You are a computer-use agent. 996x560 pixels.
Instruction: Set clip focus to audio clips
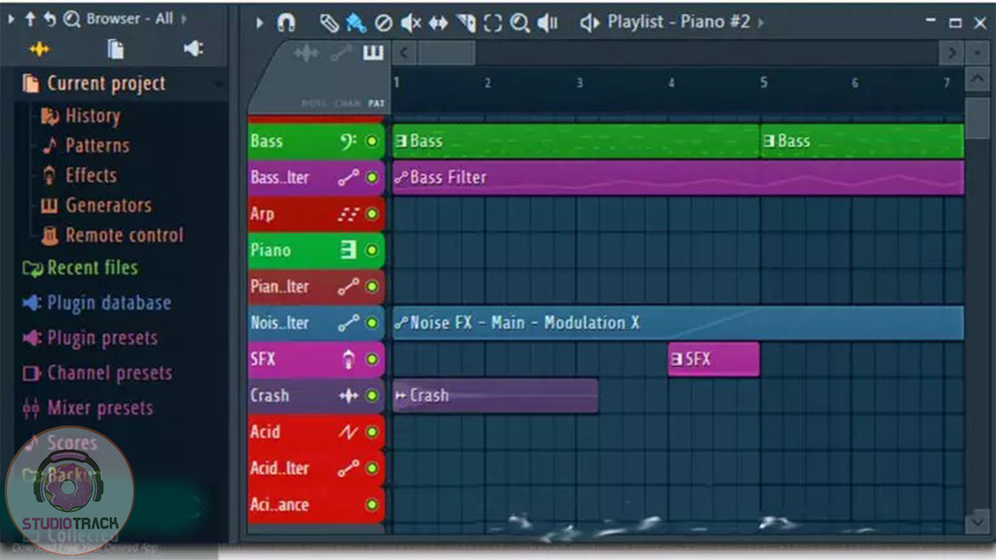[307, 53]
